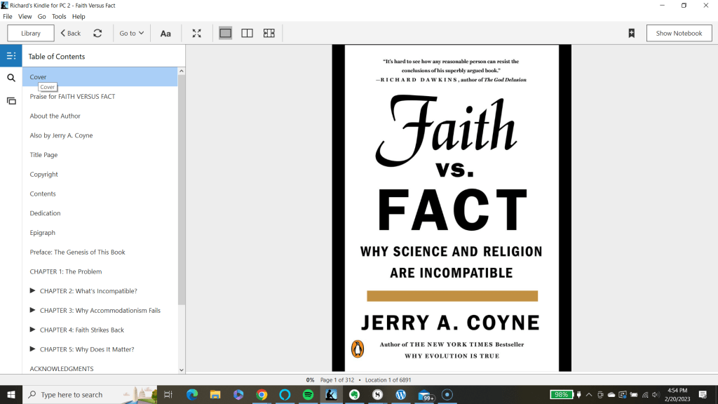Open the search panel in the sidebar
Viewport: 718px width, 404px height.
click(x=11, y=78)
